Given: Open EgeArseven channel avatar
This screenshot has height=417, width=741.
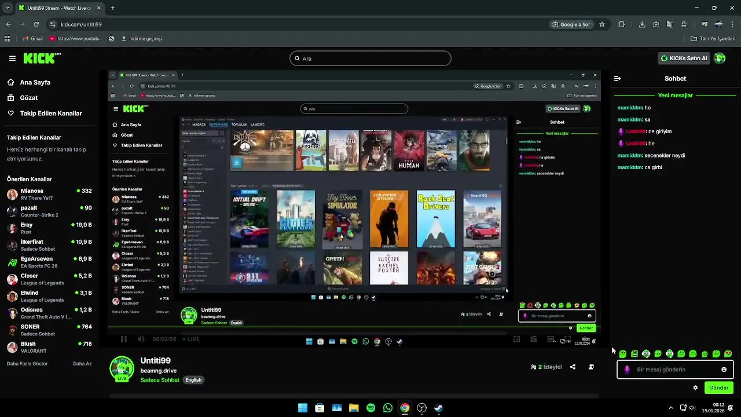Looking at the screenshot, I should click(12, 262).
